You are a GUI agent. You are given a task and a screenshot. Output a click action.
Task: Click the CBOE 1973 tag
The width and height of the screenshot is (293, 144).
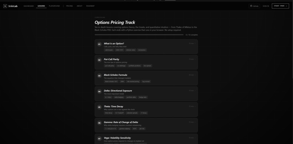[x=119, y=50]
